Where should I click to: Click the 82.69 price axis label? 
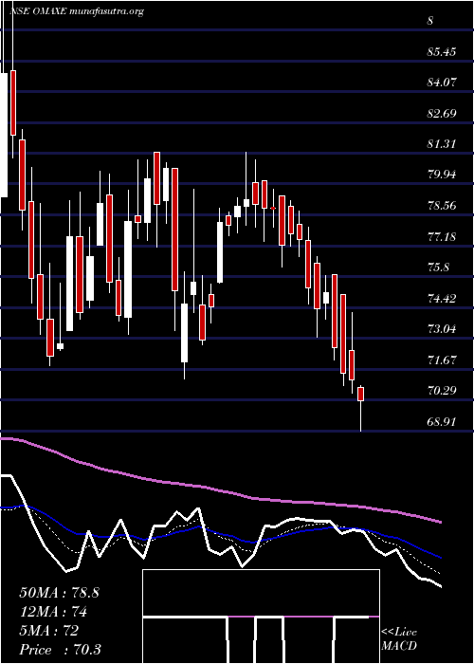click(442, 114)
